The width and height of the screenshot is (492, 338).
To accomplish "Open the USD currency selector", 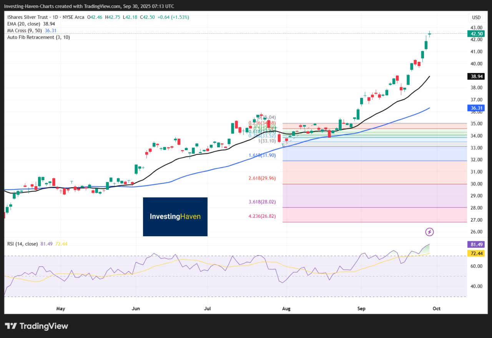I will point(476,17).
